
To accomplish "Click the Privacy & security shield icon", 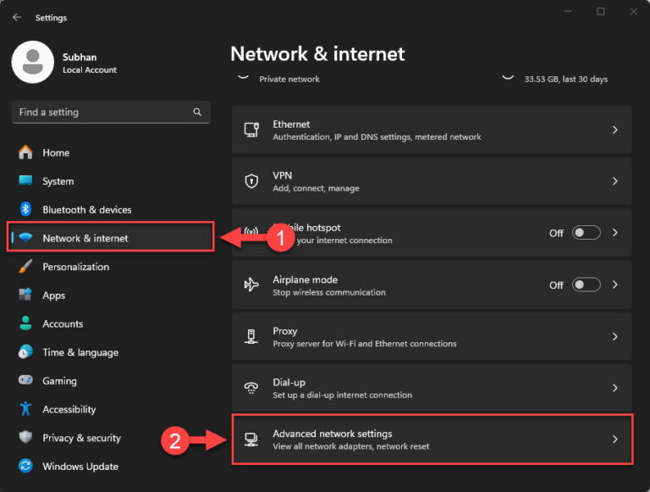I will (25, 437).
